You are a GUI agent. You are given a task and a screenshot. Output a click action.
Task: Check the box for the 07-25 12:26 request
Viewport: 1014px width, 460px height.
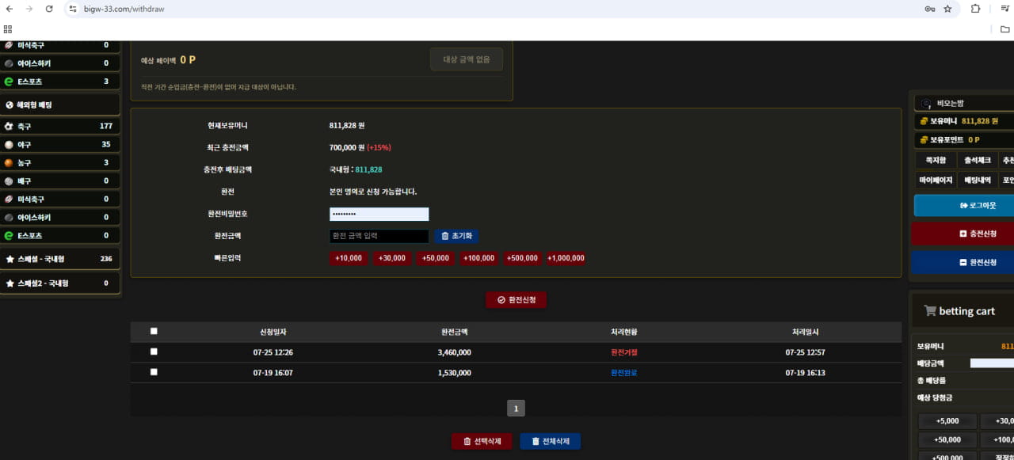154,352
